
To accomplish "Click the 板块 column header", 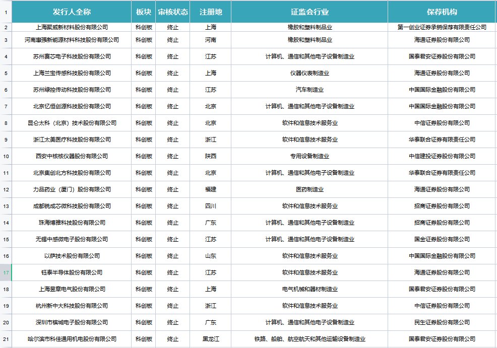I will tap(144, 12).
